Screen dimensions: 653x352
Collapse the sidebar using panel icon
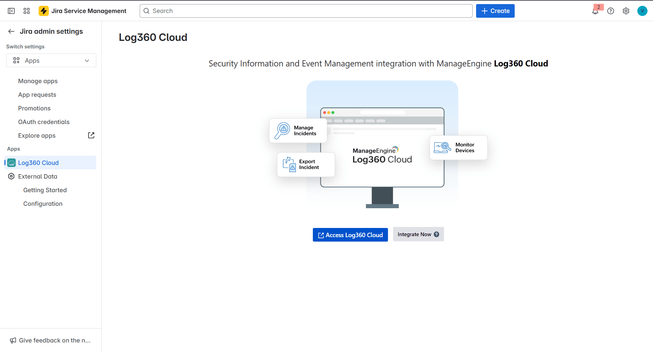[x=11, y=11]
